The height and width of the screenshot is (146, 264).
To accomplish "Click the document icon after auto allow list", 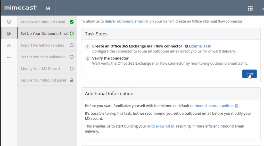I will [172, 126].
